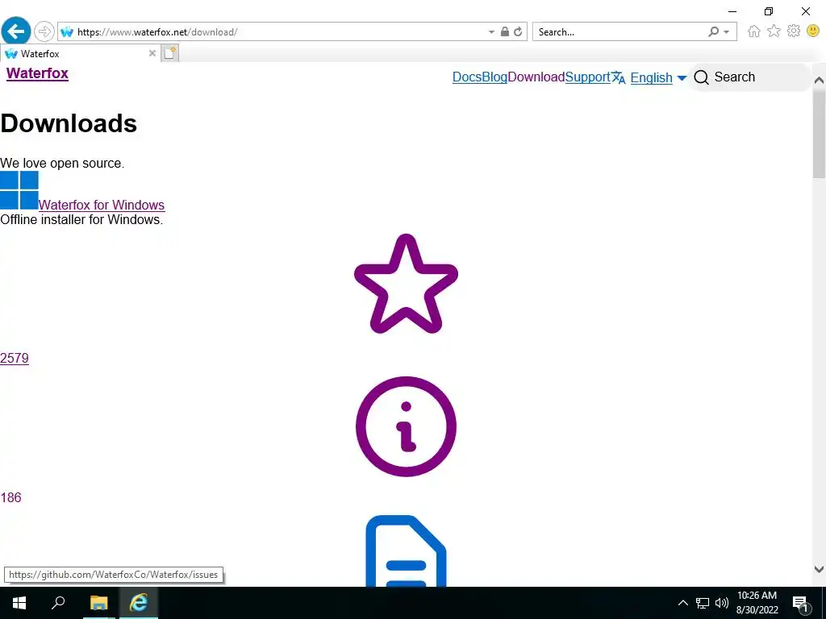Click the browser Forward arrow button

[44, 31]
